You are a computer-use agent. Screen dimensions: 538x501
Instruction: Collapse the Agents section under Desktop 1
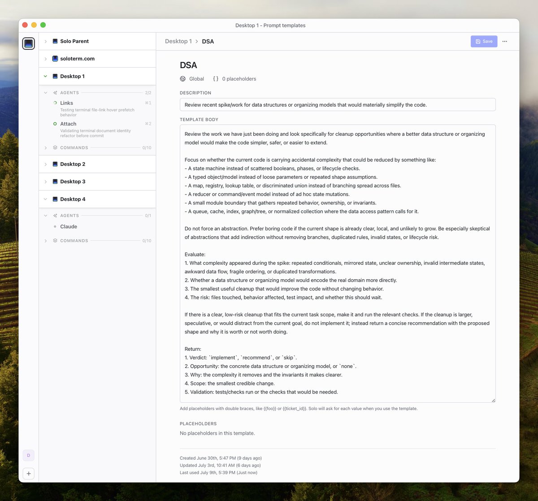[46, 93]
